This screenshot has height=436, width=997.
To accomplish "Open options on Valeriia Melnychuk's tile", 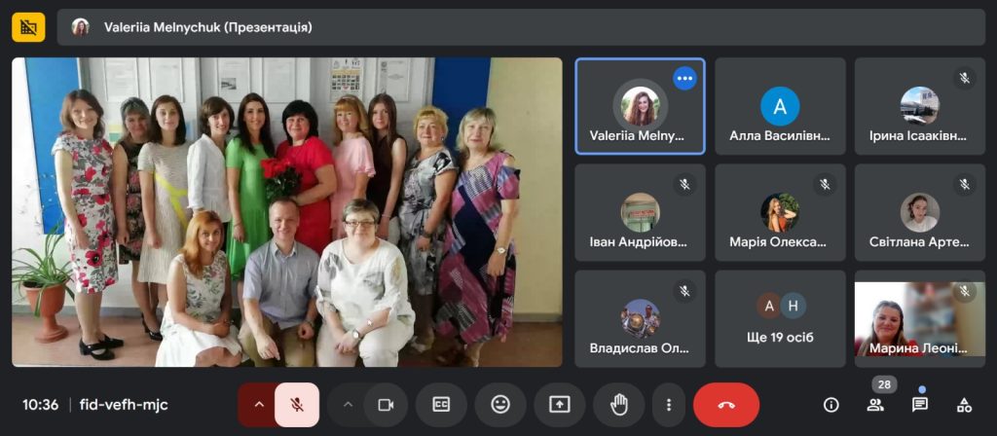I will click(684, 78).
